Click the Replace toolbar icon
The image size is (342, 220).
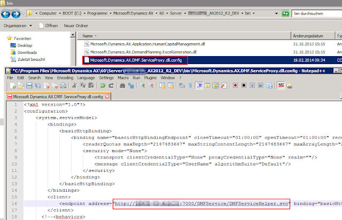(x=131, y=85)
